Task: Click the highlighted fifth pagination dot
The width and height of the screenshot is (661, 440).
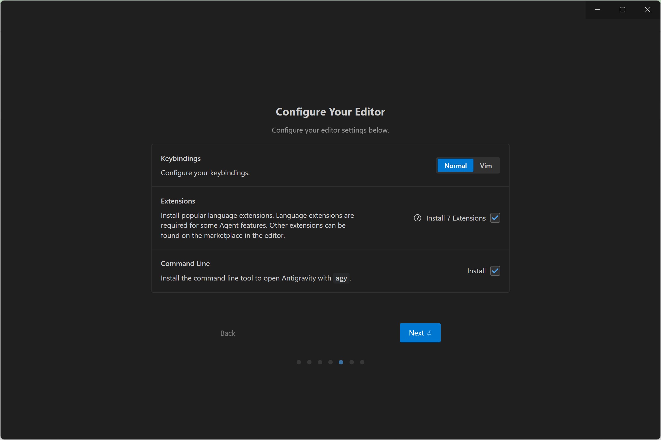Action: click(x=341, y=362)
